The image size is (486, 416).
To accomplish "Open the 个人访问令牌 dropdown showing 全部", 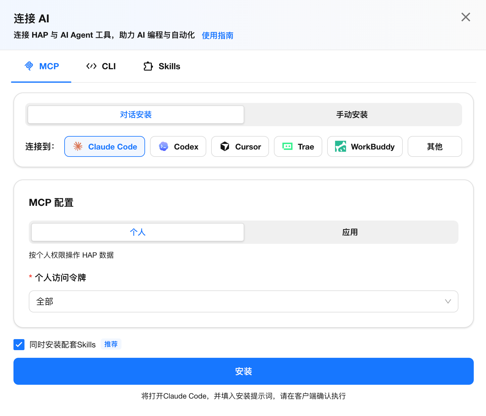I will point(244,301).
